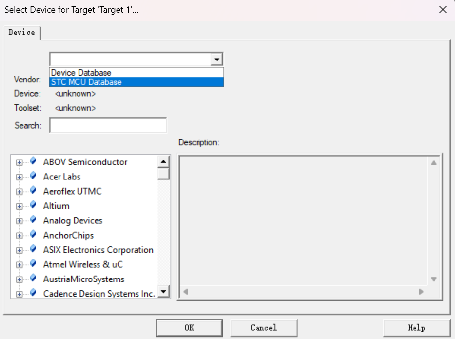Click Description box scroll-right arrow
The image size is (455, 339).
[x=421, y=291]
